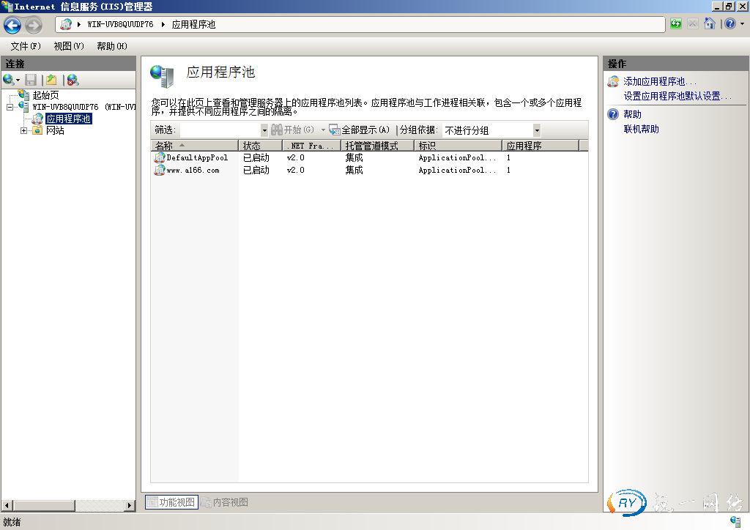Screen dimensions: 750x530
Task: Open the blue help question mark icon
Action: (x=729, y=24)
